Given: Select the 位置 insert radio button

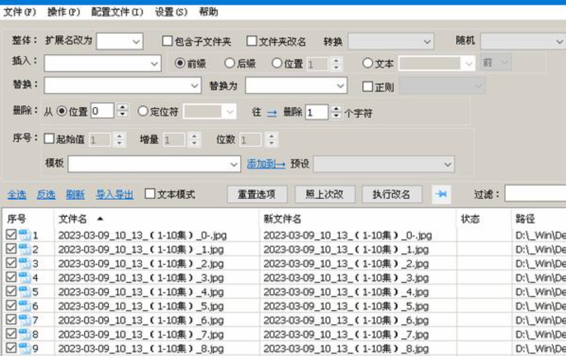Looking at the screenshot, I should (x=277, y=63).
